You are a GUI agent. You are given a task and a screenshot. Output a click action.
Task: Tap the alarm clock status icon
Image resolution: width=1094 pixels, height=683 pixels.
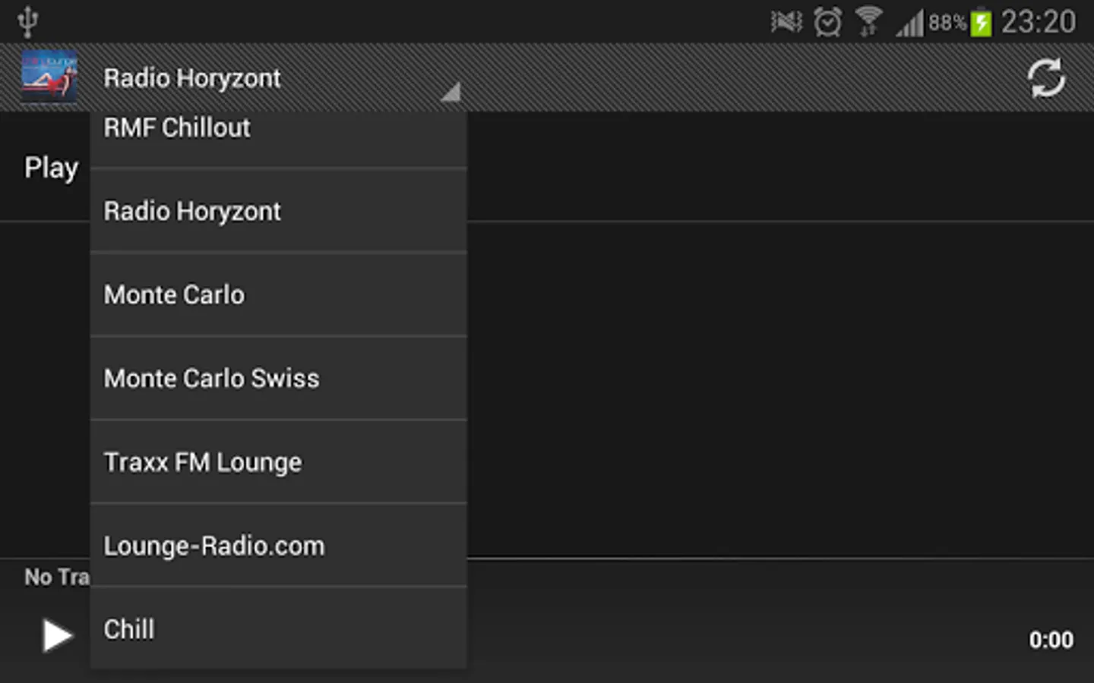tap(827, 22)
